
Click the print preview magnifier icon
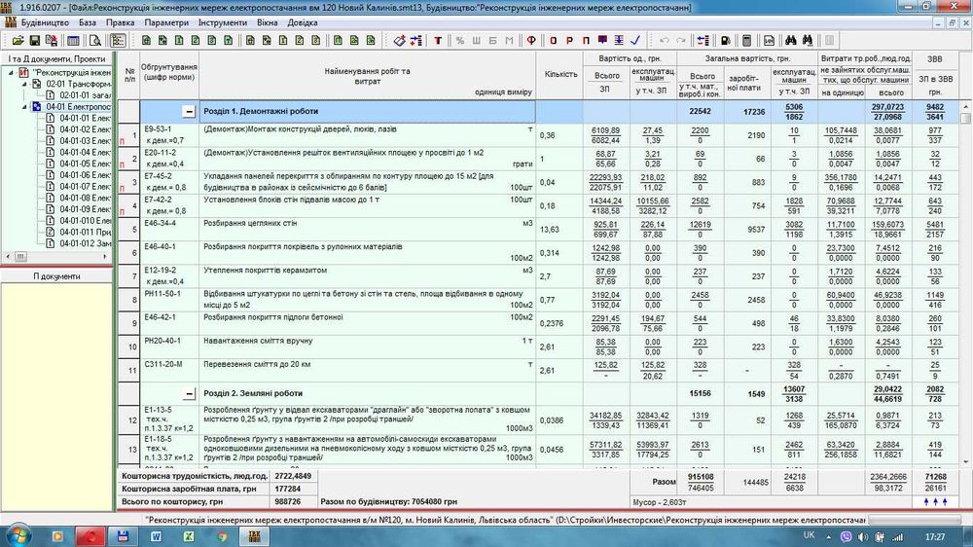click(x=94, y=40)
